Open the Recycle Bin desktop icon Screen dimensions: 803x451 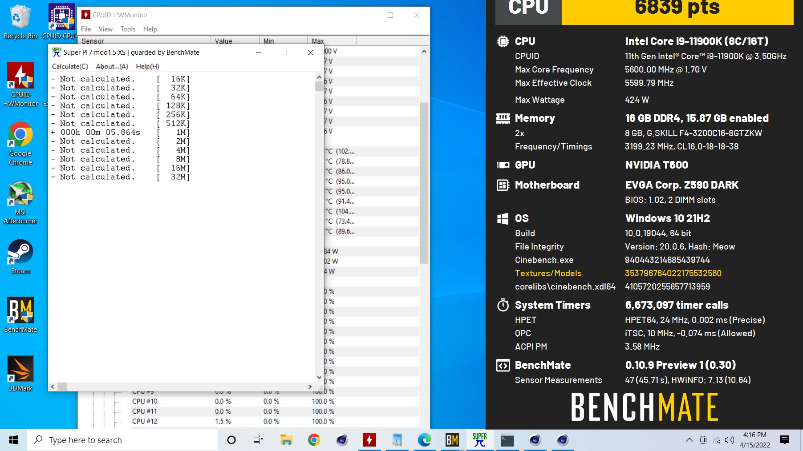(x=20, y=21)
